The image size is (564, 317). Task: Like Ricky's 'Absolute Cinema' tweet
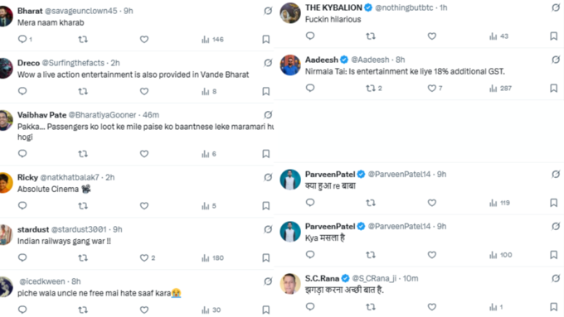click(x=144, y=206)
